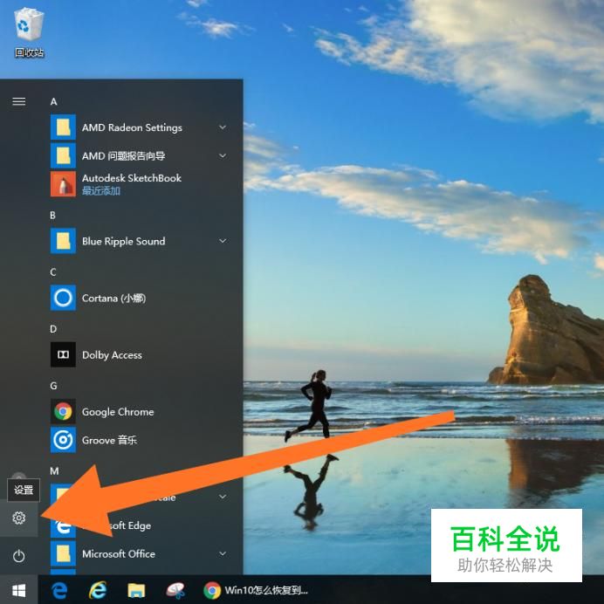Open File Explorer from the taskbar
Image resolution: width=604 pixels, height=604 pixels.
pyautogui.click(x=136, y=590)
